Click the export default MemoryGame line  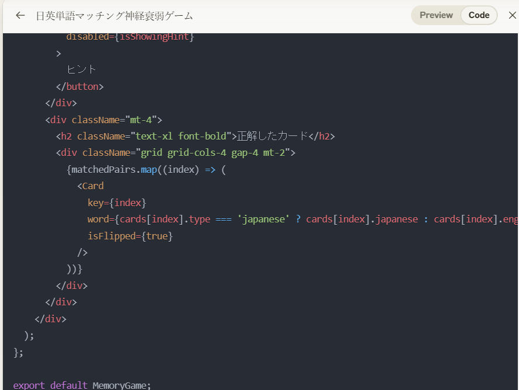tap(82, 385)
